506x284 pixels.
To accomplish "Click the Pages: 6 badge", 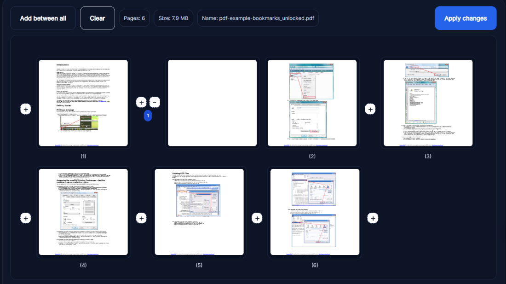I will [134, 18].
